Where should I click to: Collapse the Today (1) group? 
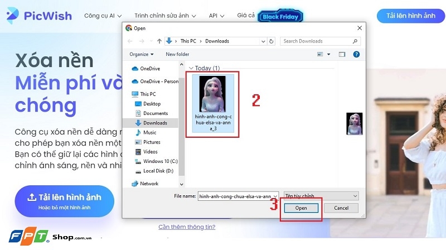click(191, 68)
